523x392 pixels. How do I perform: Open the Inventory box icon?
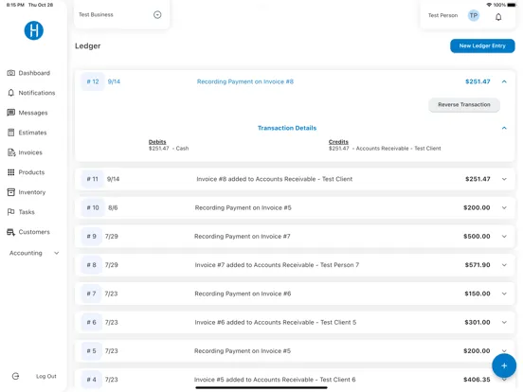pos(11,192)
